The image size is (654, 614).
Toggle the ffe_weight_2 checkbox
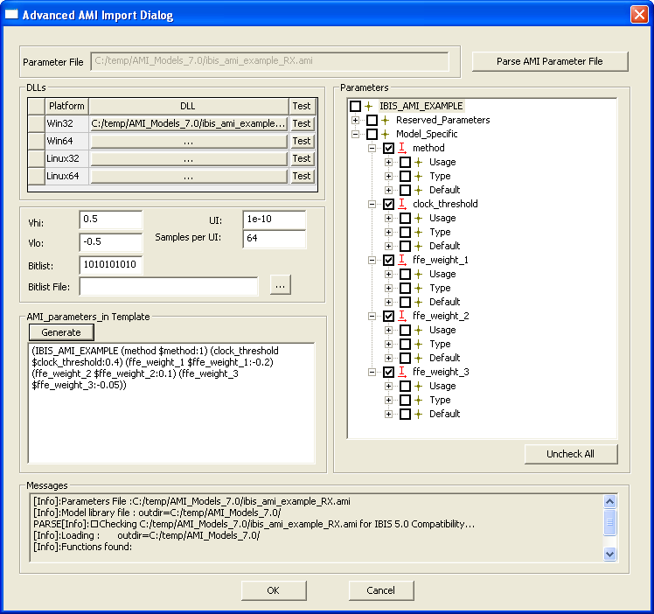[388, 317]
